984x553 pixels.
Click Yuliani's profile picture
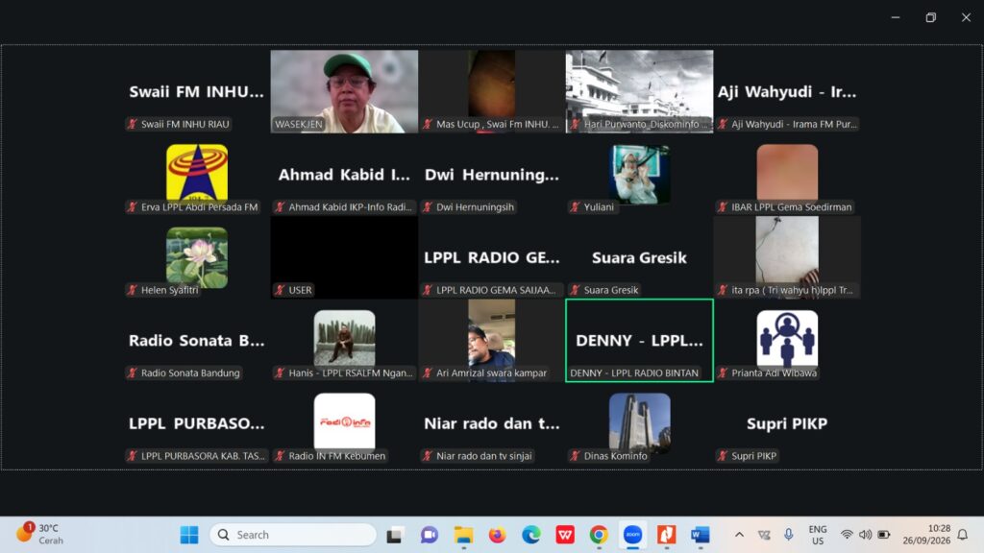[639, 174]
